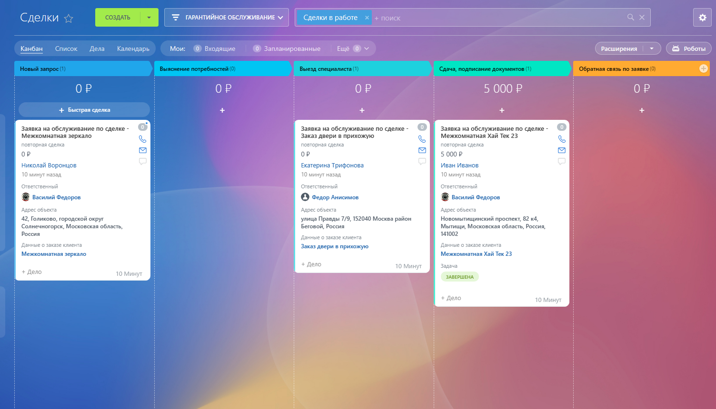Viewport: 716px width, 409px height.
Task: Call Иван Иванов via phone icon
Action: tap(562, 139)
